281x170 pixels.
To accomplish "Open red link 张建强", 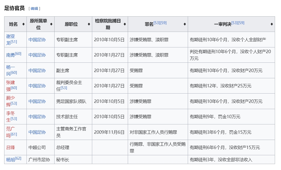I will [10, 83].
